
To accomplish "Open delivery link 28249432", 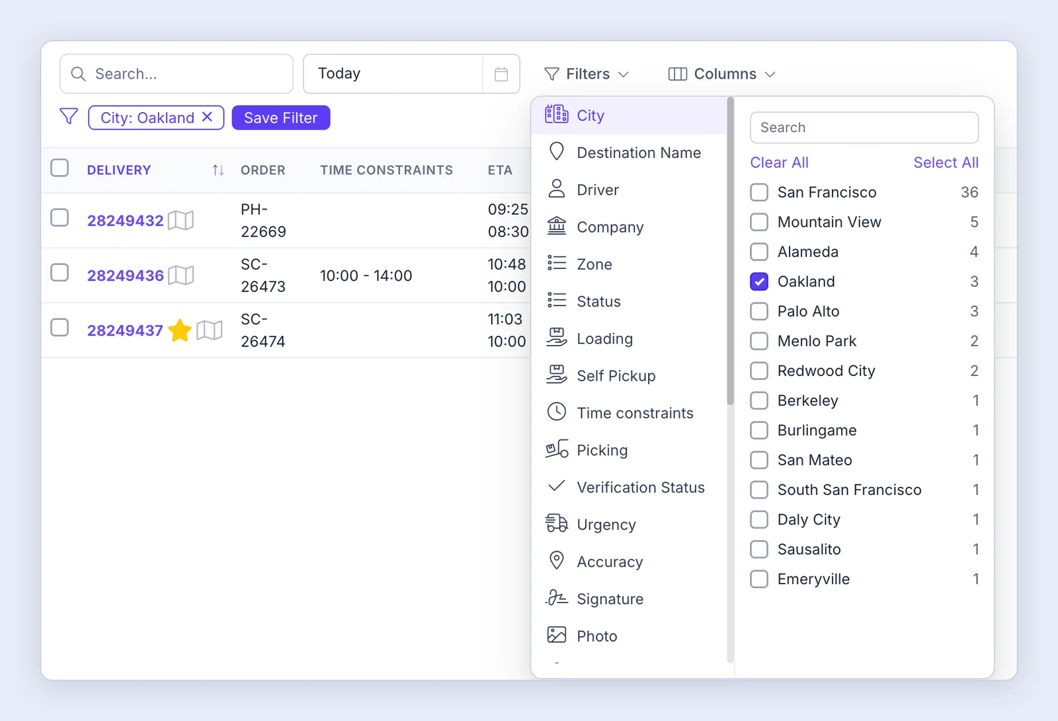I will [x=125, y=221].
